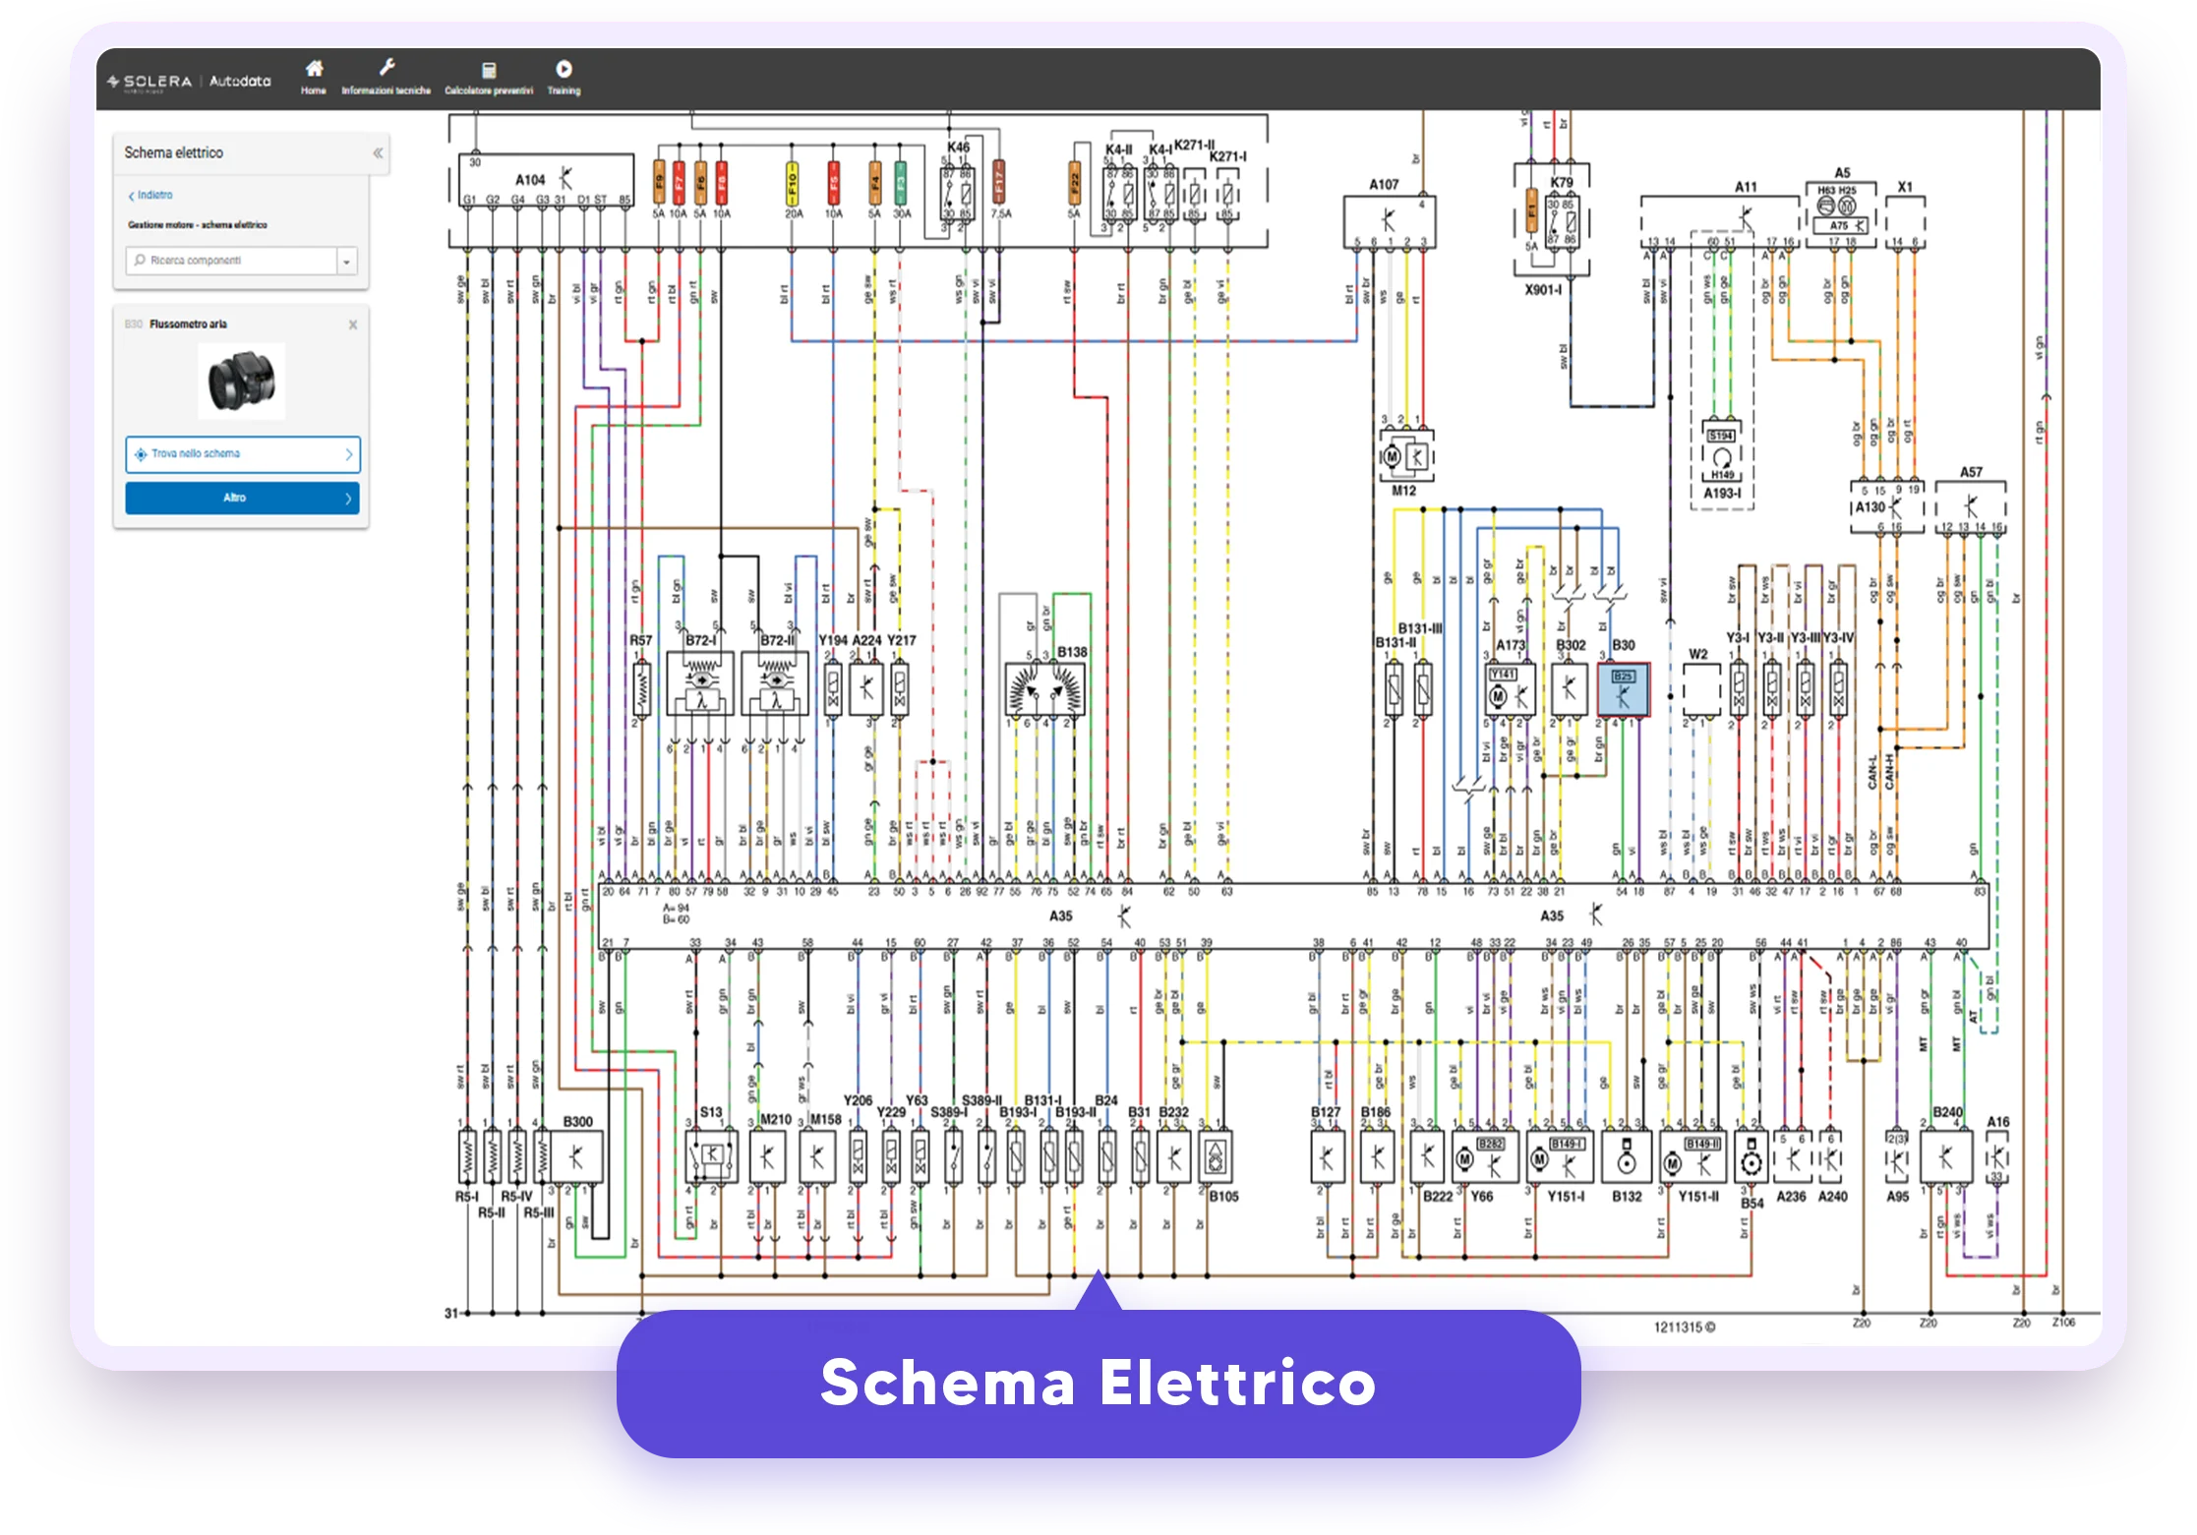Focus the Ricerca componenti search field

coord(232,261)
